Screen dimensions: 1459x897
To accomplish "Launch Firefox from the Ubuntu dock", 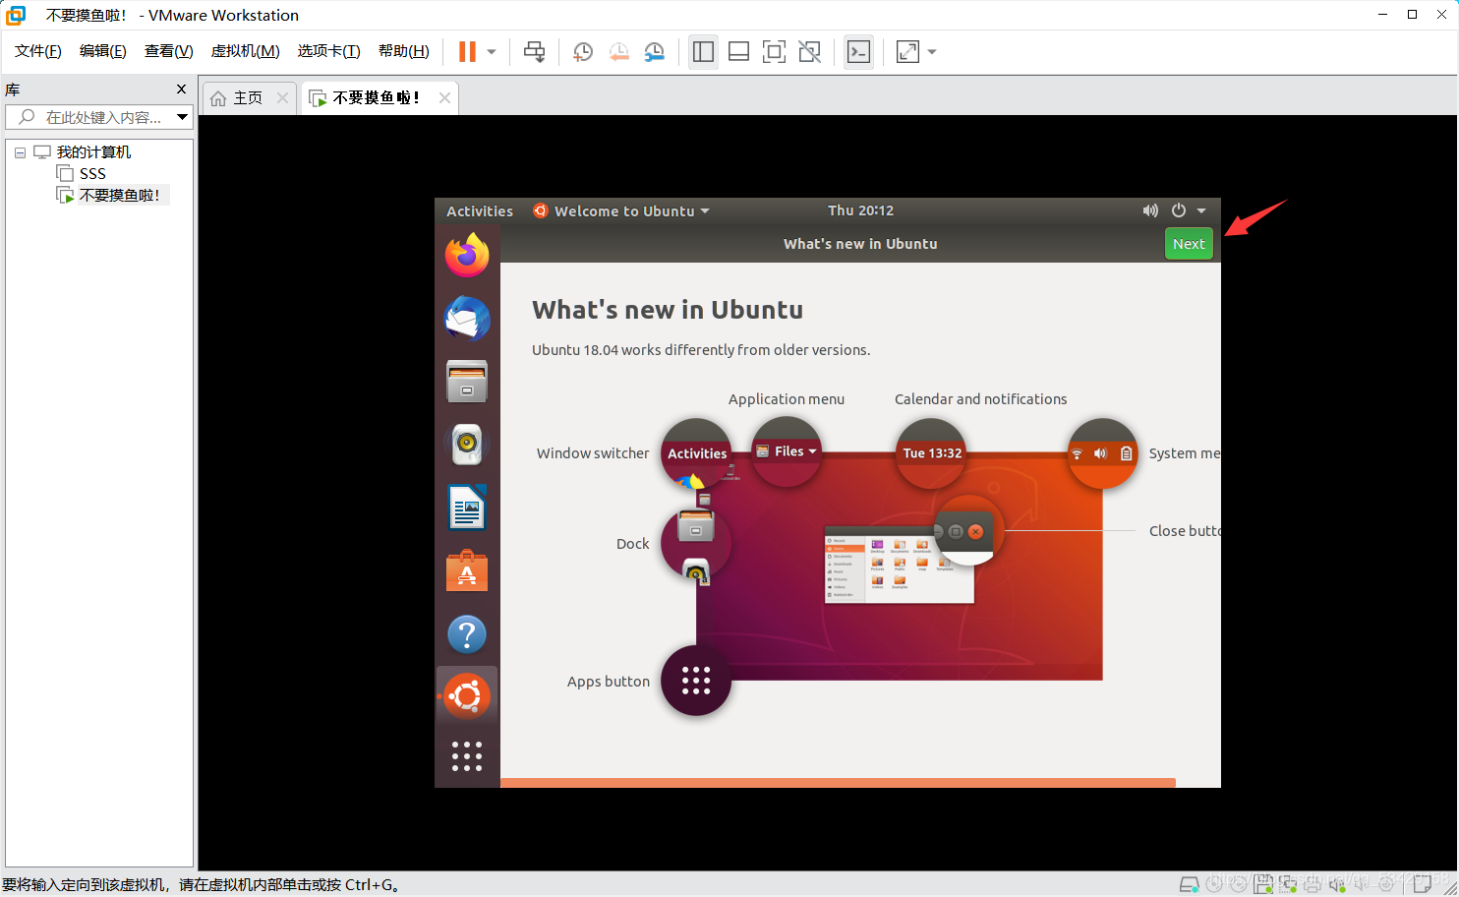I will click(x=467, y=256).
